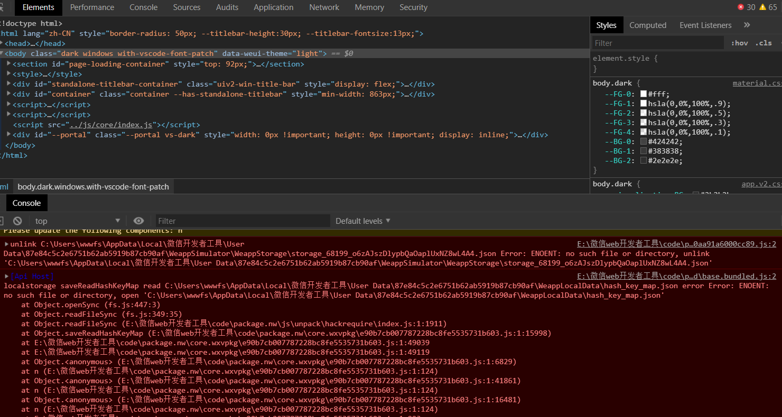
Task: Open the JavaScript context 'top' dropdown
Action: pos(78,221)
